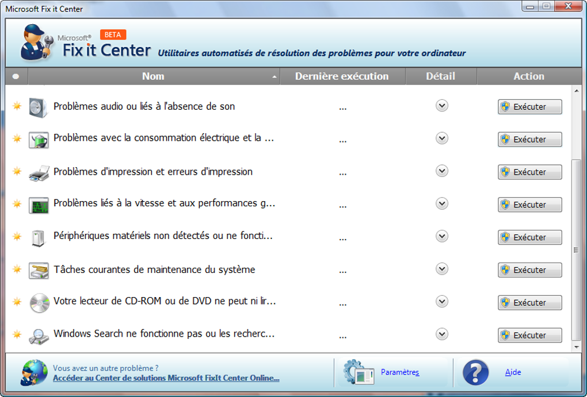Run Exécuter for consommation électrique problems

pyautogui.click(x=529, y=139)
